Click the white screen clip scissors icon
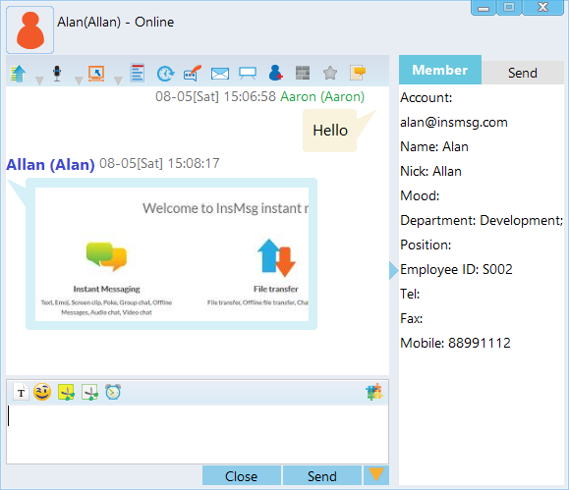This screenshot has width=569, height=490. pos(89,393)
